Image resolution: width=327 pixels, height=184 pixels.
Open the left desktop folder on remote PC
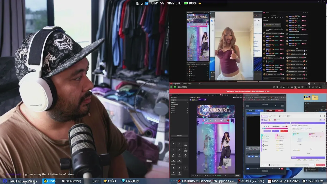pyautogui.click(x=307, y=98)
